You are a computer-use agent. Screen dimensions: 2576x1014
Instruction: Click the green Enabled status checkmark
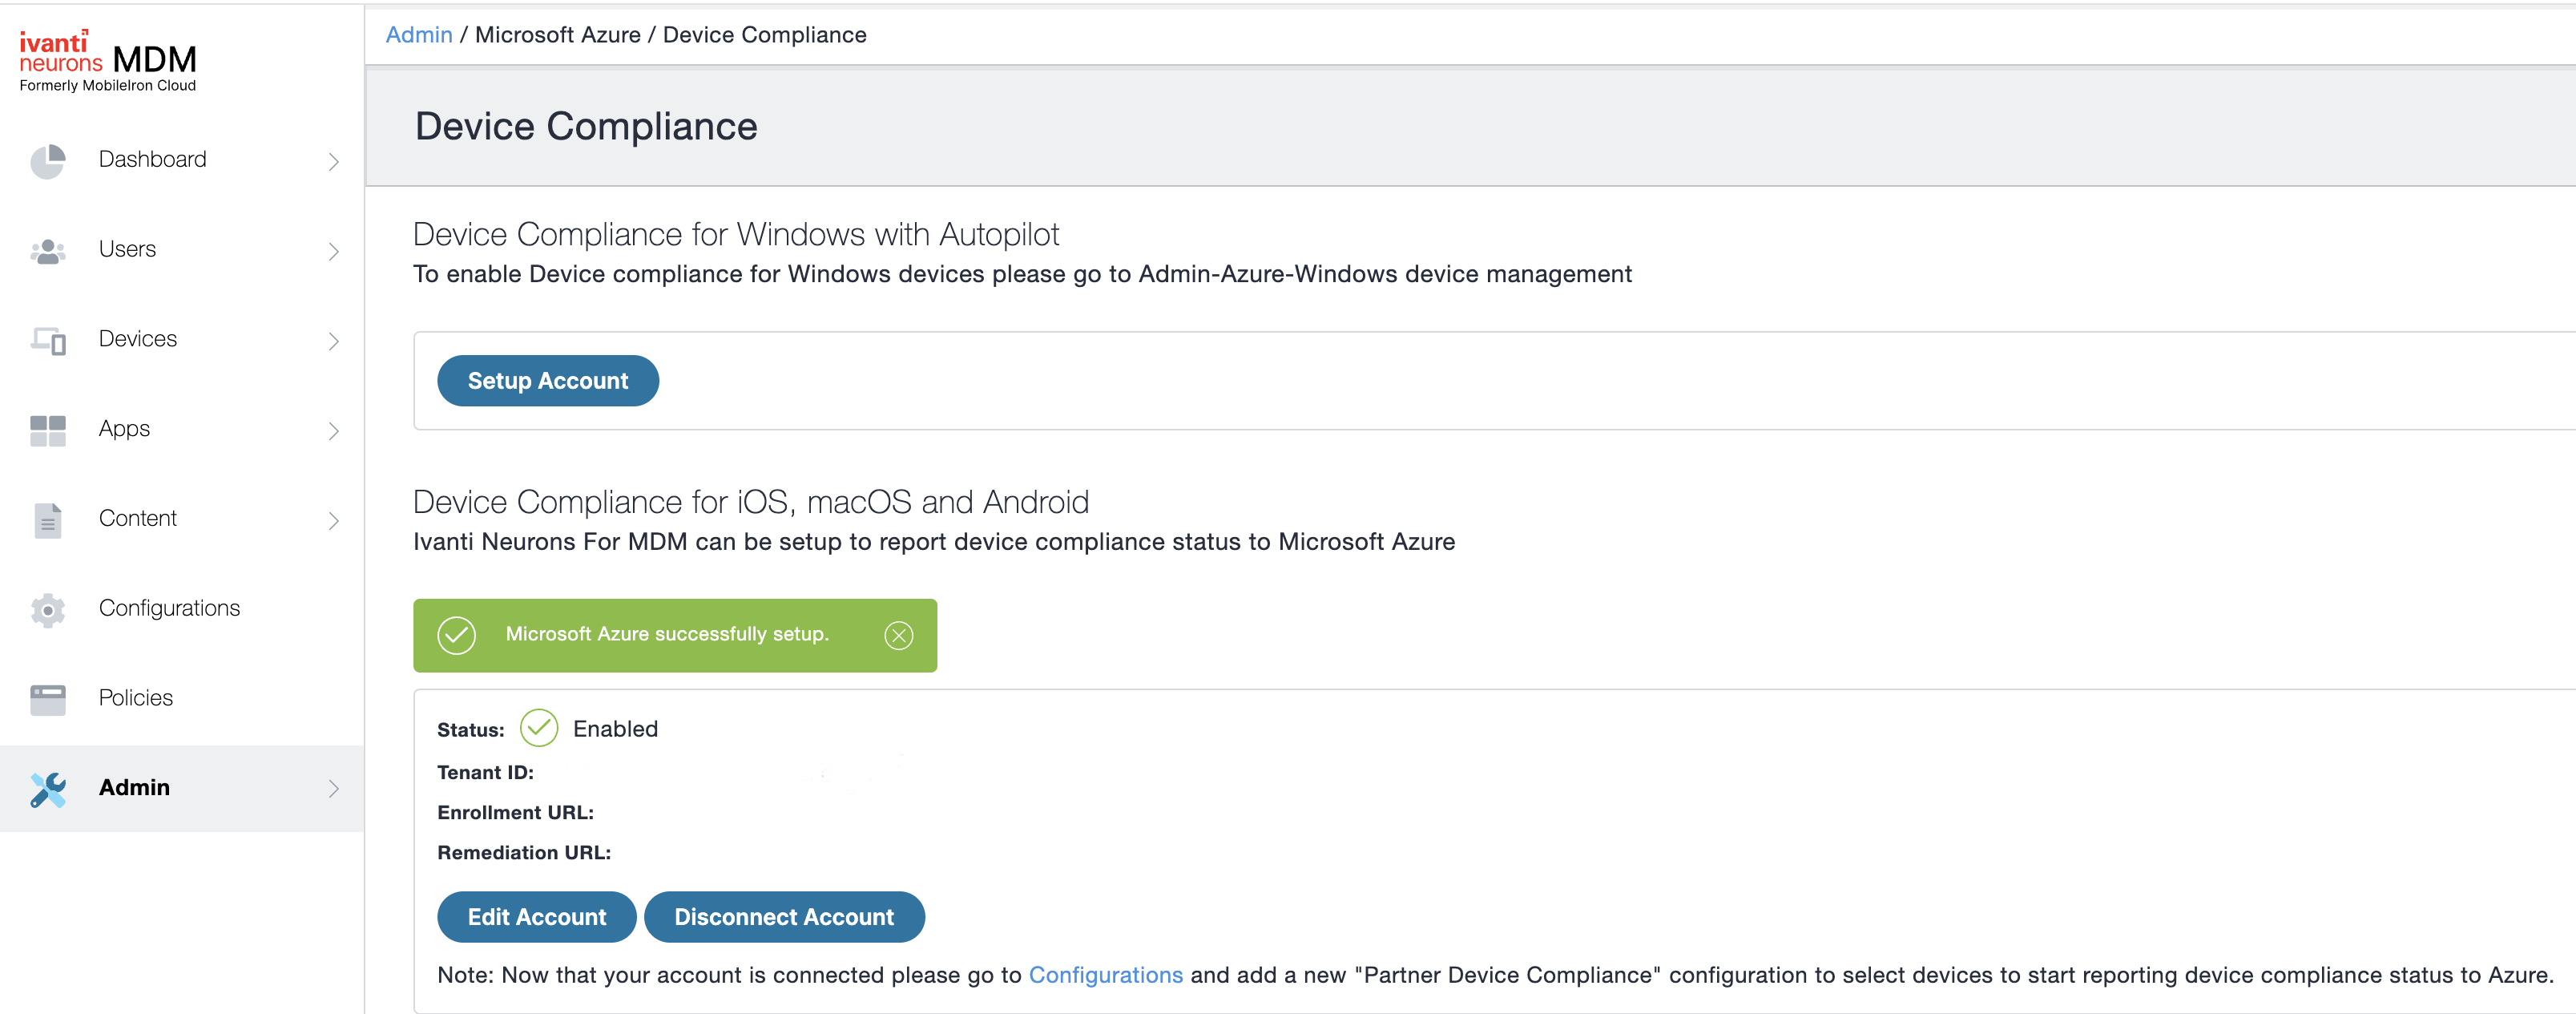[538, 728]
